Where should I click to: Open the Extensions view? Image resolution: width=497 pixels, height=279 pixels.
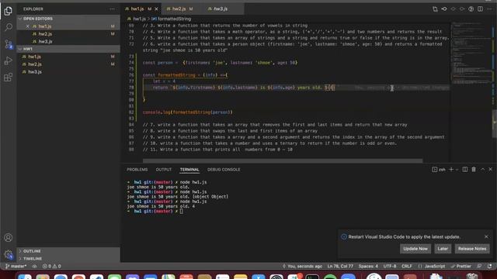pos(9,77)
